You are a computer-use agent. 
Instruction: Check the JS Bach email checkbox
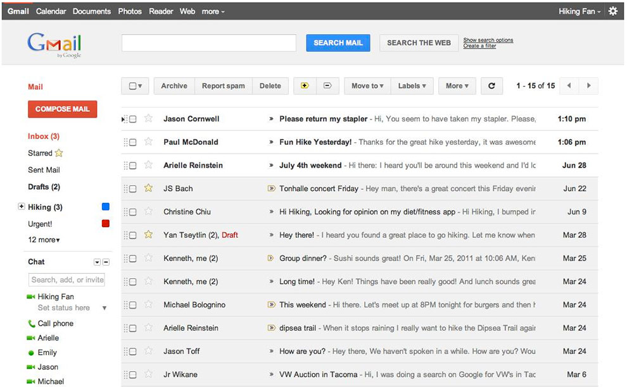133,188
